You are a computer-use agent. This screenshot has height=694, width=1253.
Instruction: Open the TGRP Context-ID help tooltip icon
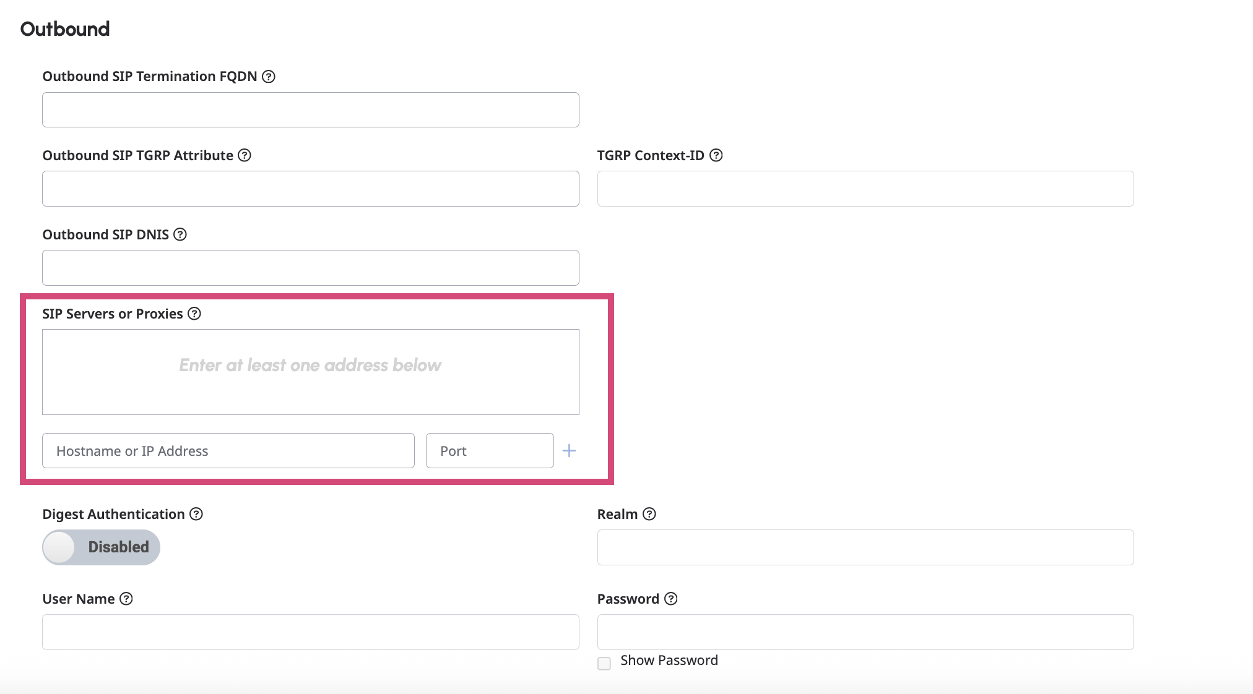coord(716,155)
